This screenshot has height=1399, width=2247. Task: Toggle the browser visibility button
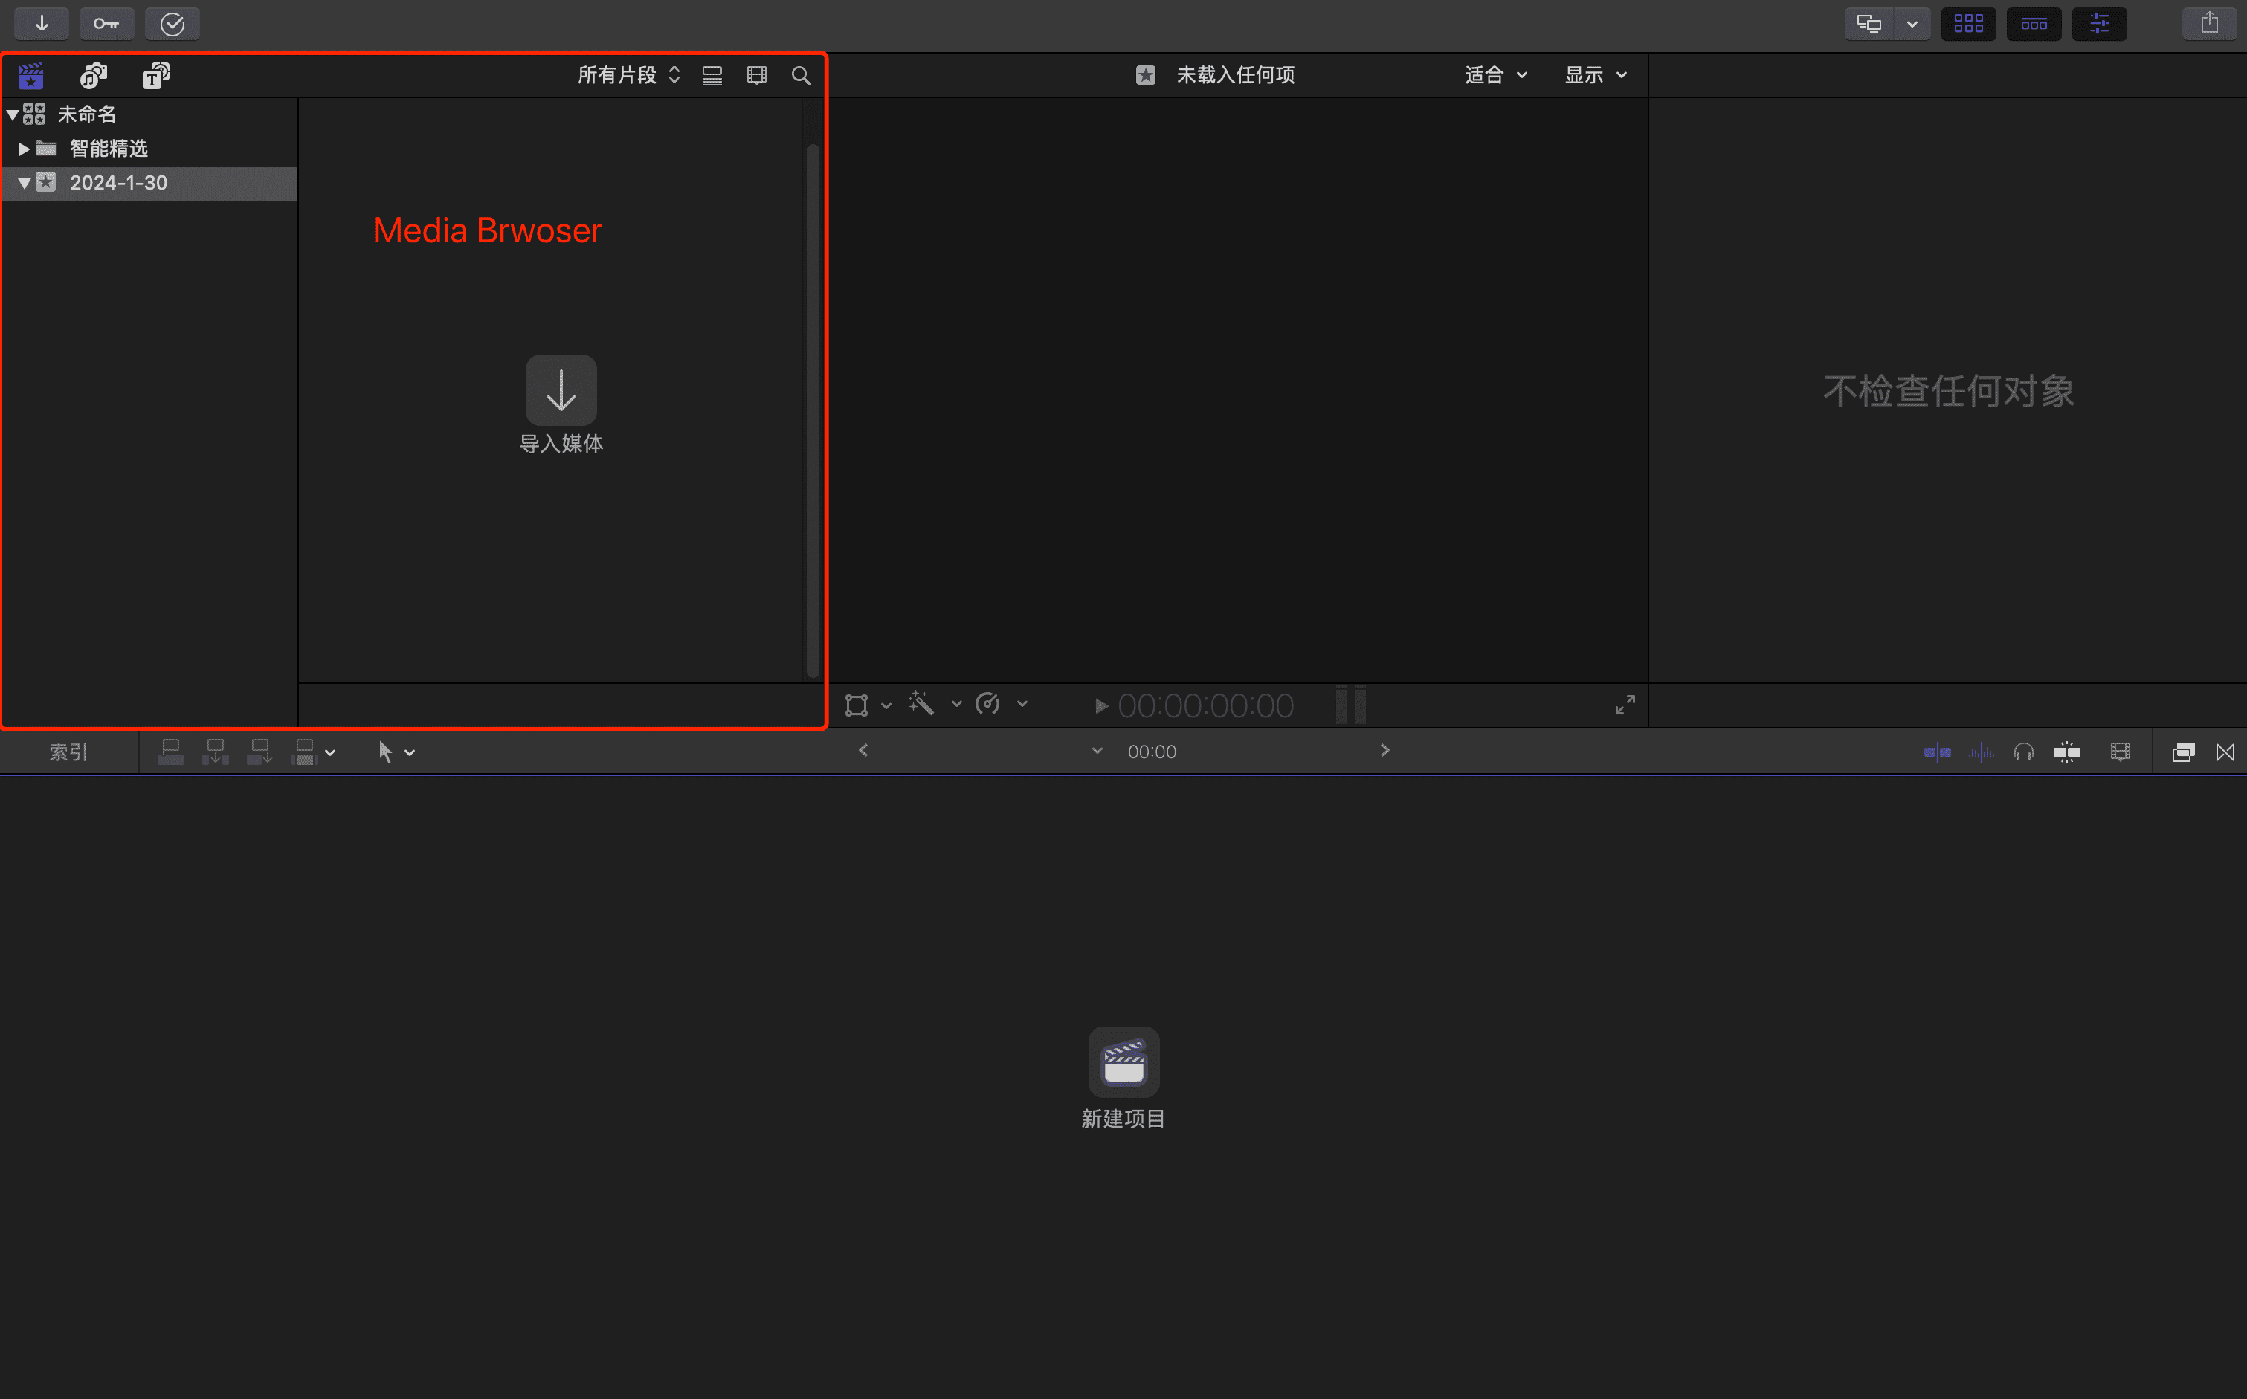(x=1968, y=23)
